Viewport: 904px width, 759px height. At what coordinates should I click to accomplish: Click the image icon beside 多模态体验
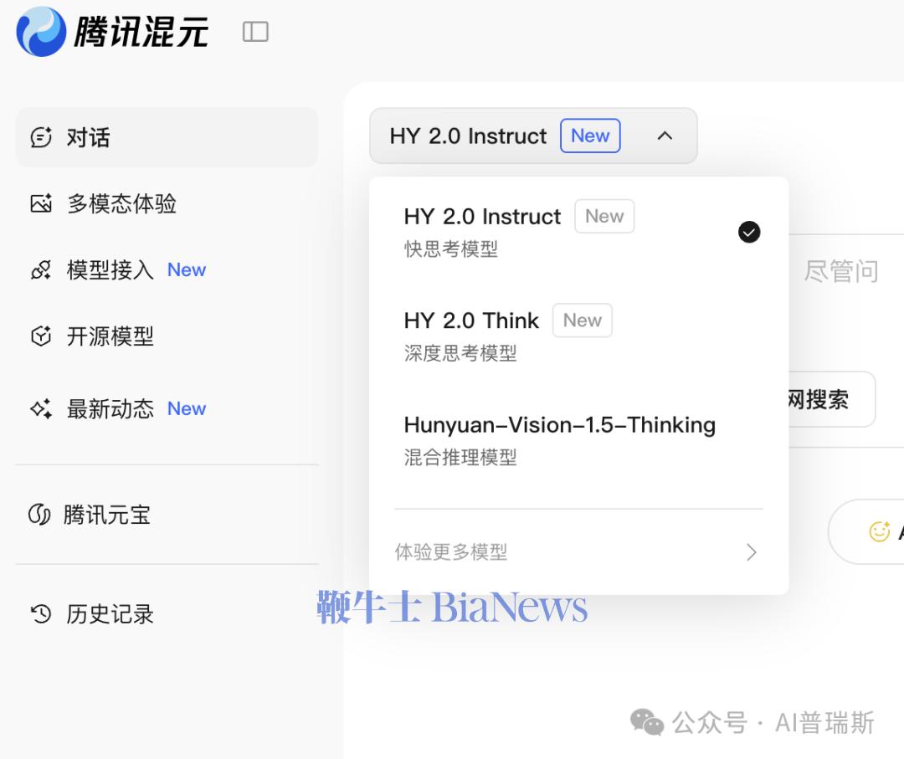[x=41, y=203]
